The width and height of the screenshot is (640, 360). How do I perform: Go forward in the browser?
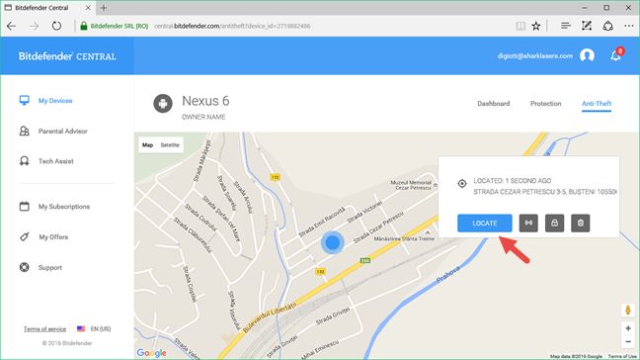34,26
